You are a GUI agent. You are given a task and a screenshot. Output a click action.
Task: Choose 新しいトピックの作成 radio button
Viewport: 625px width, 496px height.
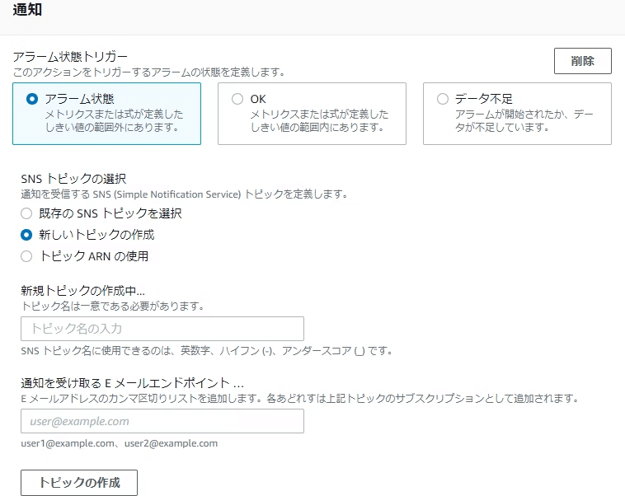tap(26, 235)
